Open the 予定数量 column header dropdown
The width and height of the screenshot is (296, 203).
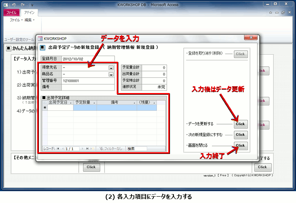pyautogui.click(x=94, y=103)
